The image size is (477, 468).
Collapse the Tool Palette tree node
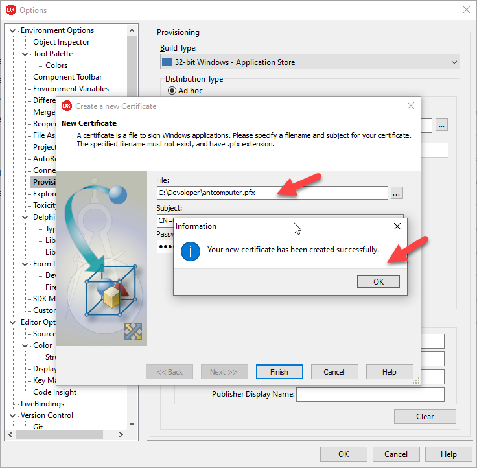25,54
